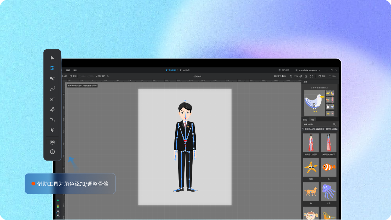
Task: Select the 海星 starfish template thumbnail
Action: click(x=311, y=167)
